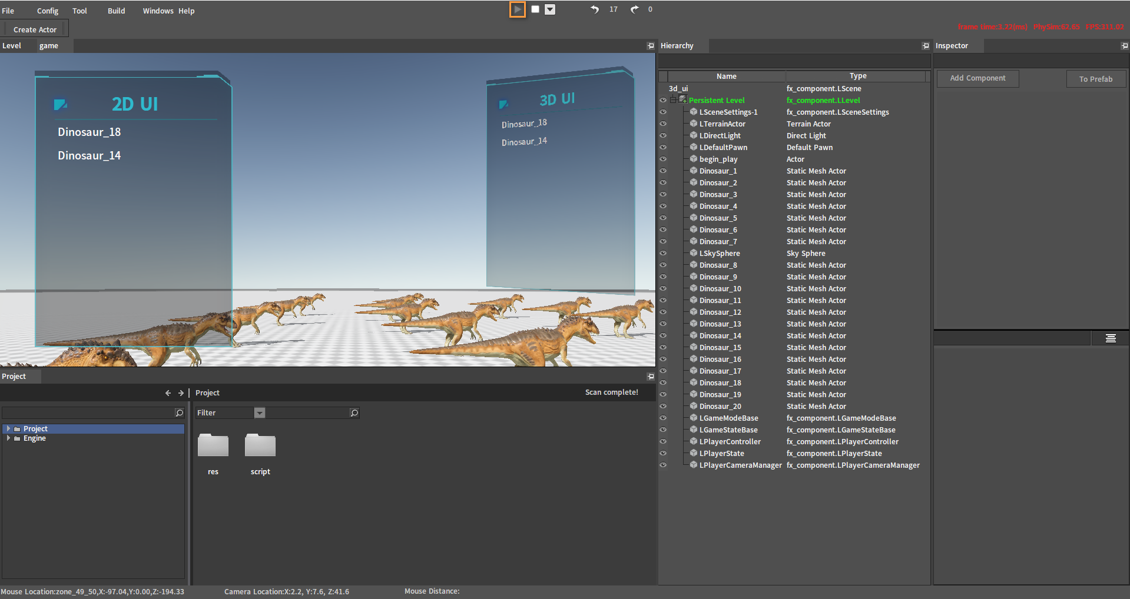Open the res folder thumbnail

click(x=213, y=445)
